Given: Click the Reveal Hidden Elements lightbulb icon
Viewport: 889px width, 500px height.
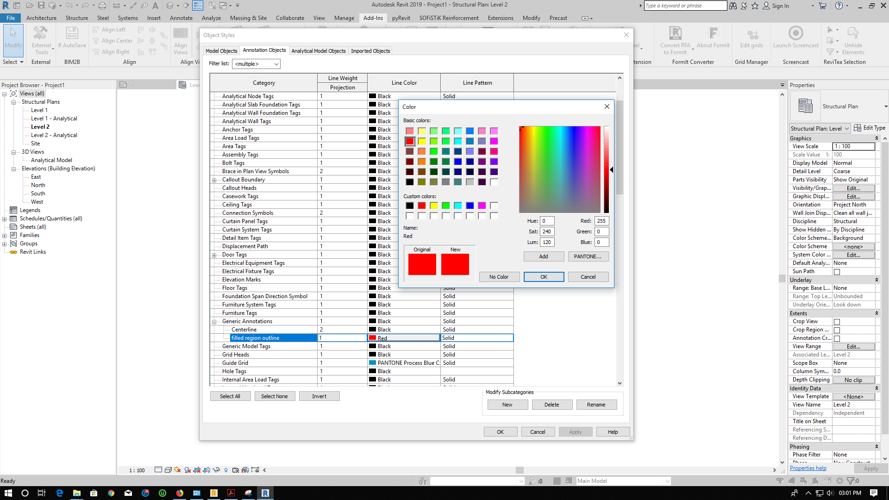Looking at the screenshot, I should pos(226,470).
